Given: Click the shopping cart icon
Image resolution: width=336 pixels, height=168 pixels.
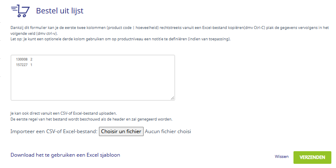Looking at the screenshot, I should (x=23, y=10).
